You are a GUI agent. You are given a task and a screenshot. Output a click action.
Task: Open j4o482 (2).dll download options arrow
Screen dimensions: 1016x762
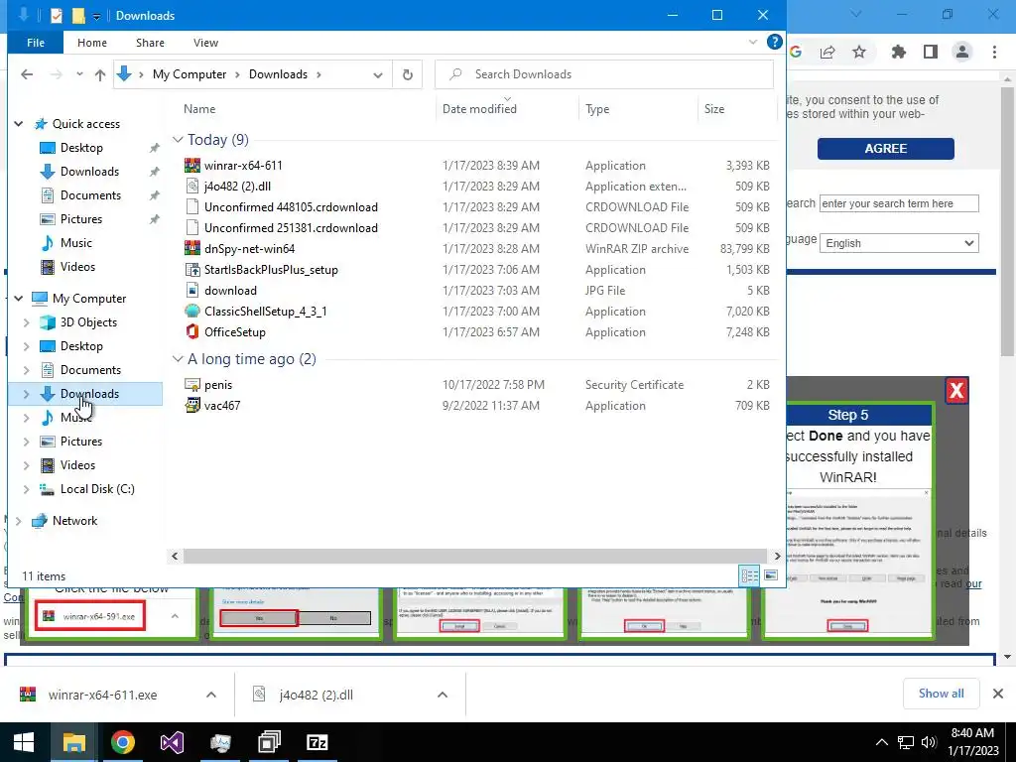click(x=443, y=695)
